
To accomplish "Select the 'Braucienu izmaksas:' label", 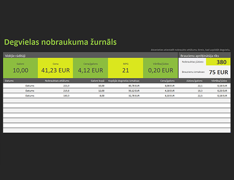I will [x=193, y=72].
